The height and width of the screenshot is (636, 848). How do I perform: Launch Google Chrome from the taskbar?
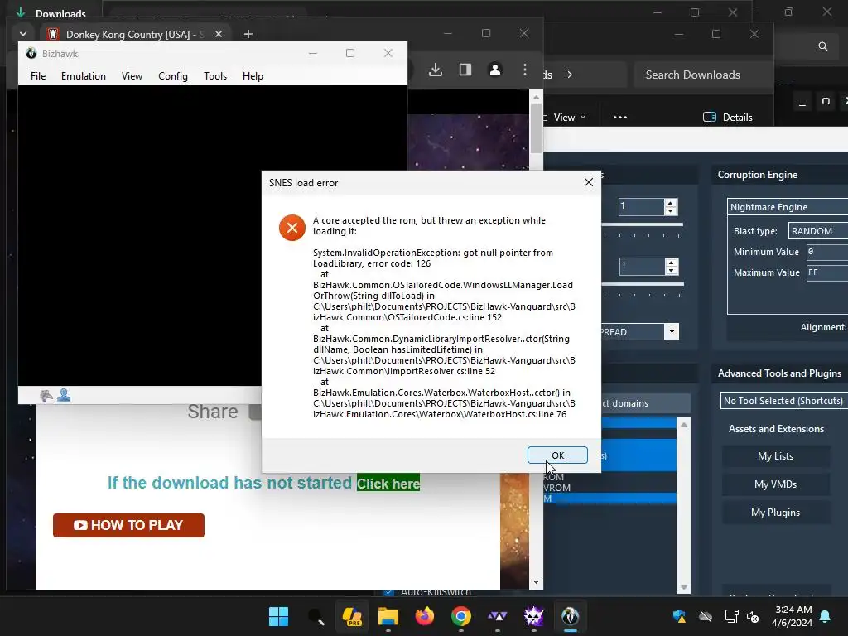pyautogui.click(x=460, y=616)
